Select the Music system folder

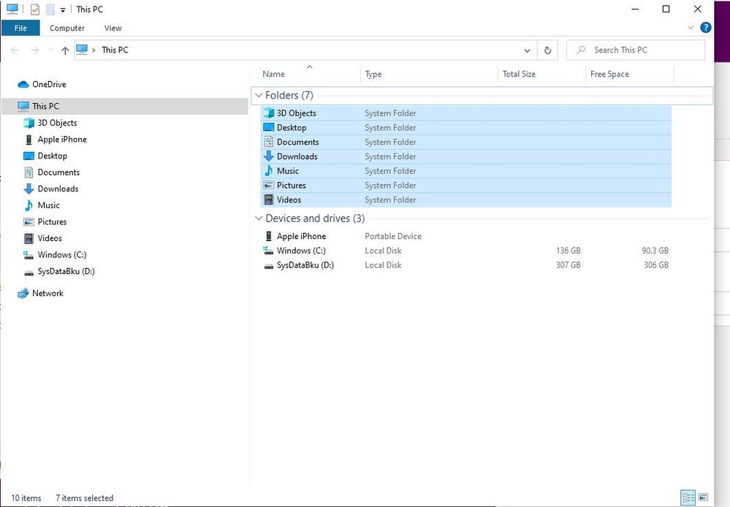288,170
